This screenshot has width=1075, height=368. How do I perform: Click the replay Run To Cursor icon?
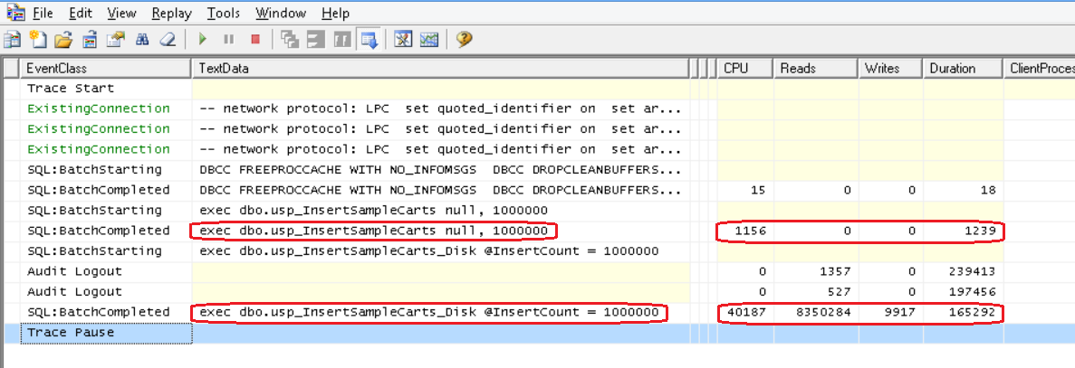point(316,40)
